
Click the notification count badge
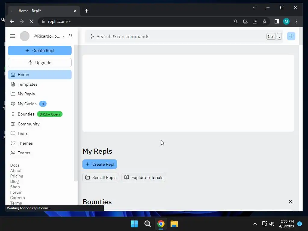(300, 223)
